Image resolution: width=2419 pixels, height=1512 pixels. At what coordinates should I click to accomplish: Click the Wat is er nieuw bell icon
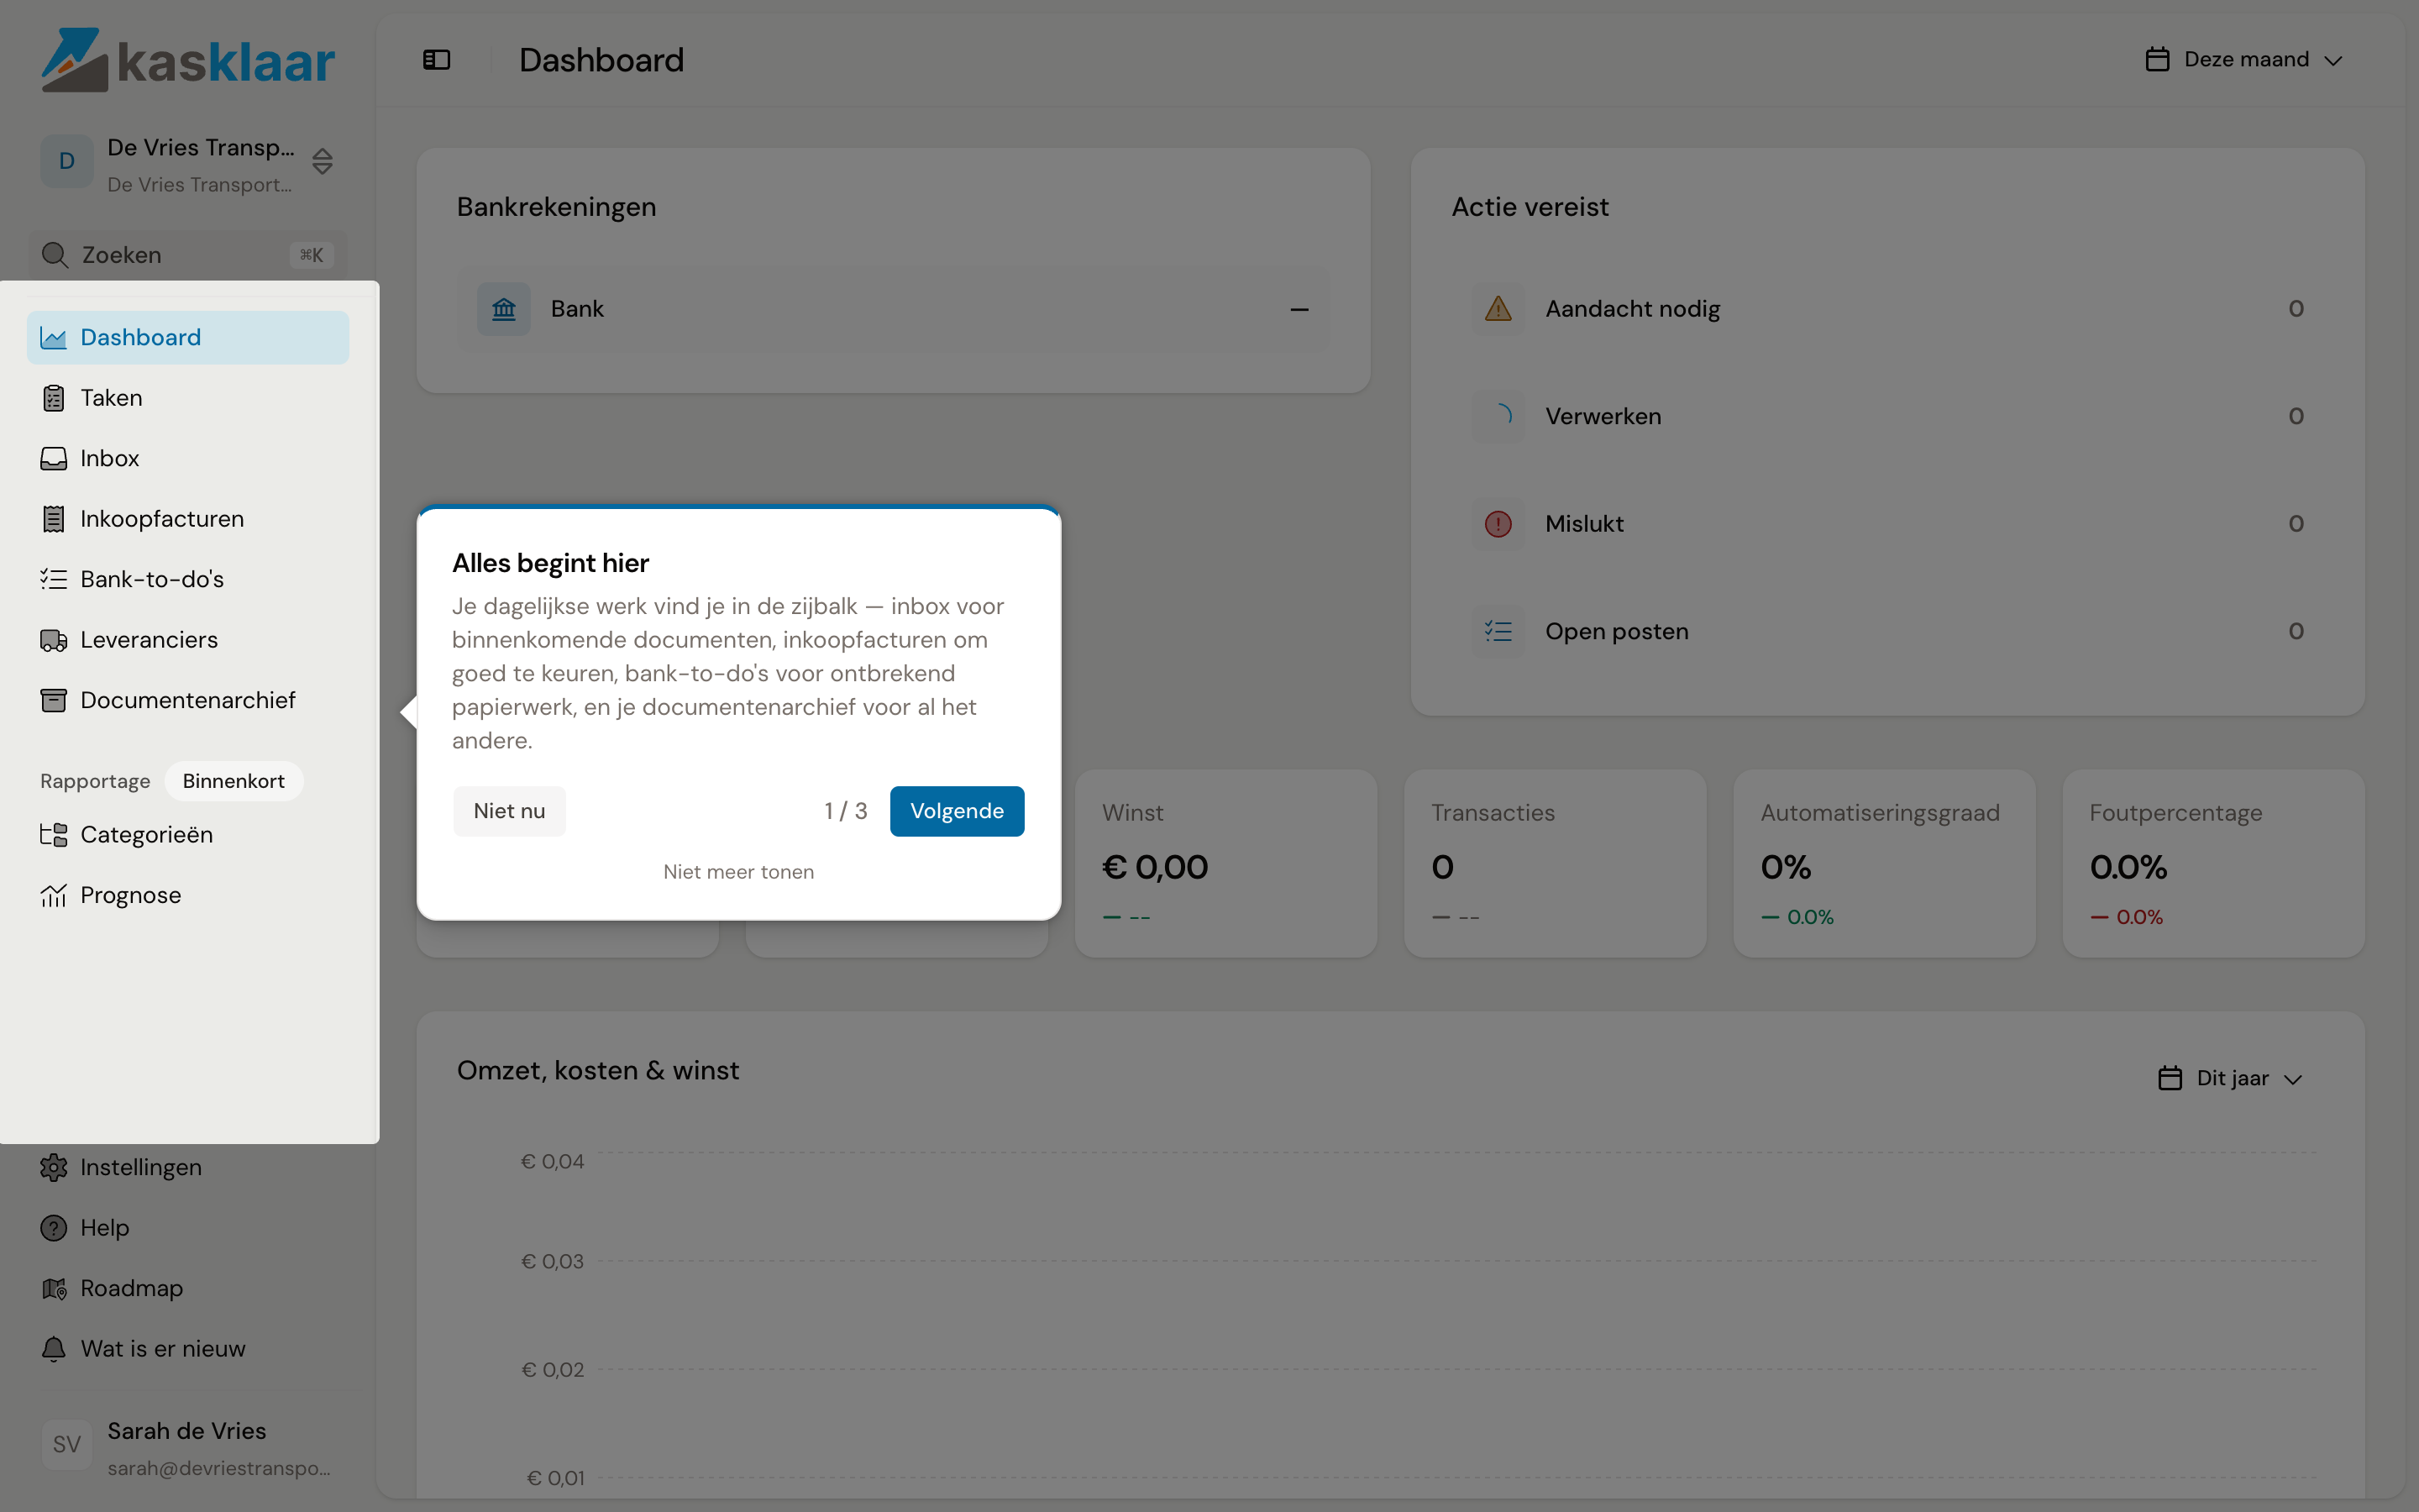pos(54,1349)
